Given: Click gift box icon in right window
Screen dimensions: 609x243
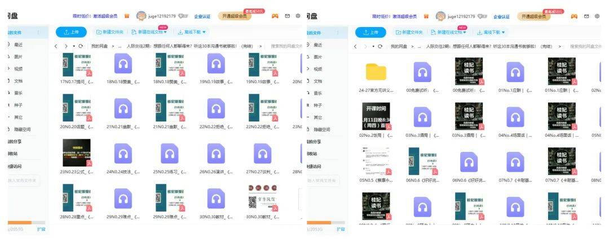Looking at the screenshot, I should (x=426, y=16).
